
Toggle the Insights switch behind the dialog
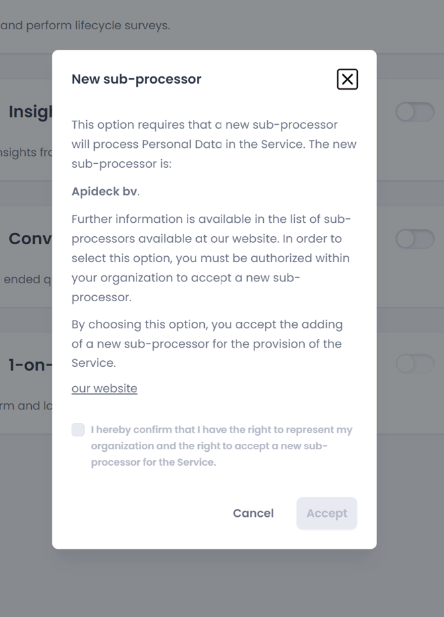[x=415, y=112]
